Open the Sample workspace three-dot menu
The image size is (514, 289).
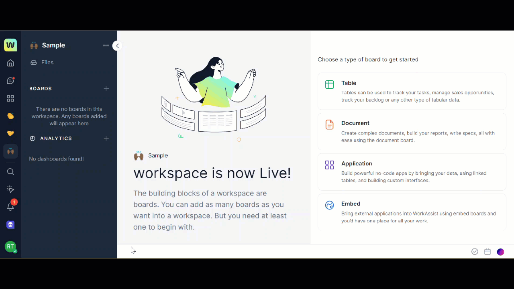pyautogui.click(x=106, y=45)
